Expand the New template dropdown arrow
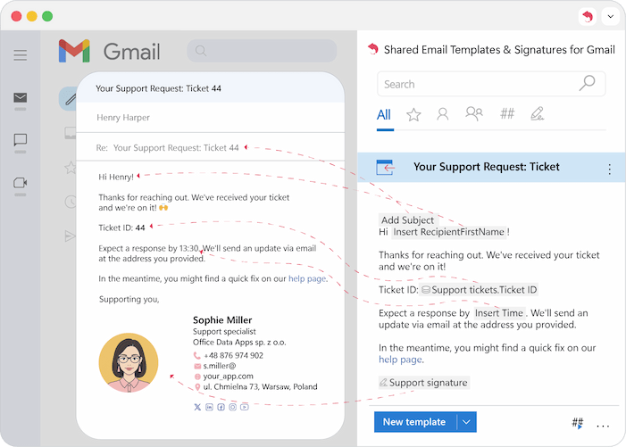Viewport: 626px width, 447px height. 466,422
